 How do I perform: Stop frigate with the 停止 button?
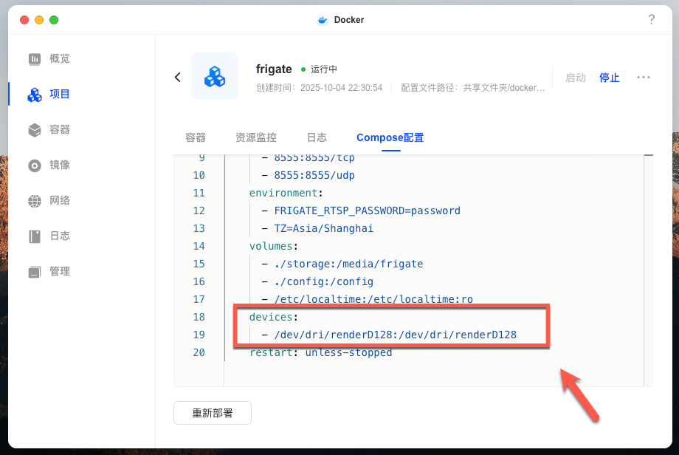[x=609, y=78]
